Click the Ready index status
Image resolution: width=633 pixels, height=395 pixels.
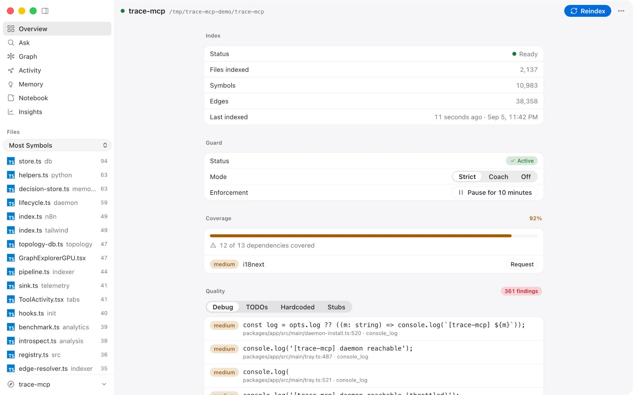point(525,54)
